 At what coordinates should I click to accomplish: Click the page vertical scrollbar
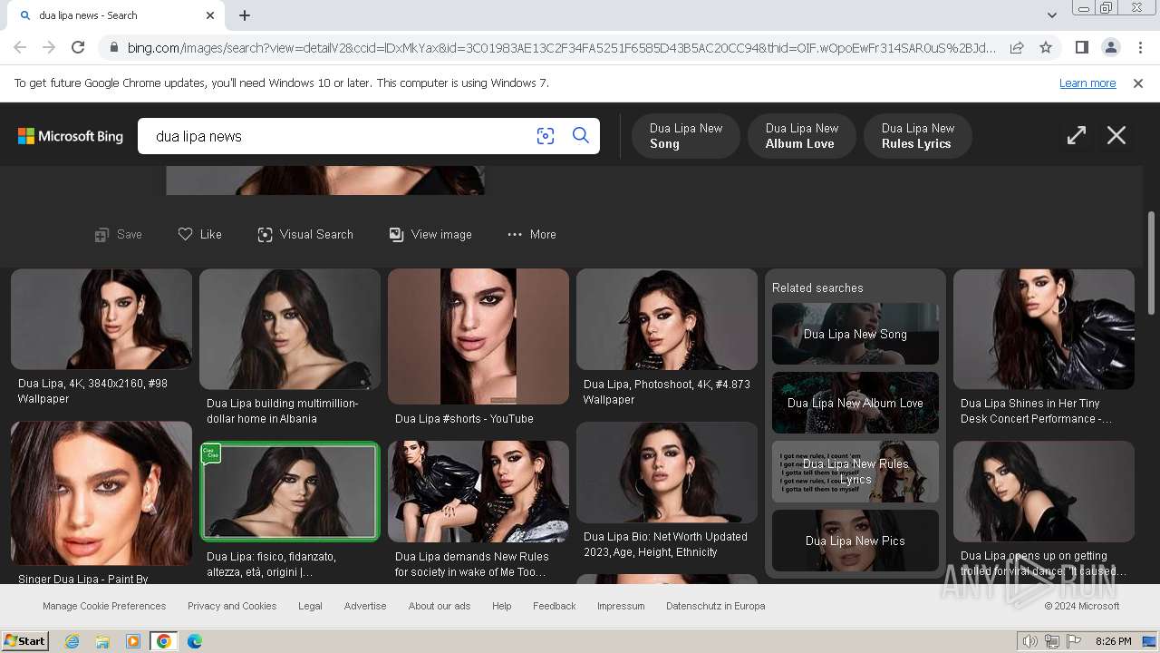1152,263
